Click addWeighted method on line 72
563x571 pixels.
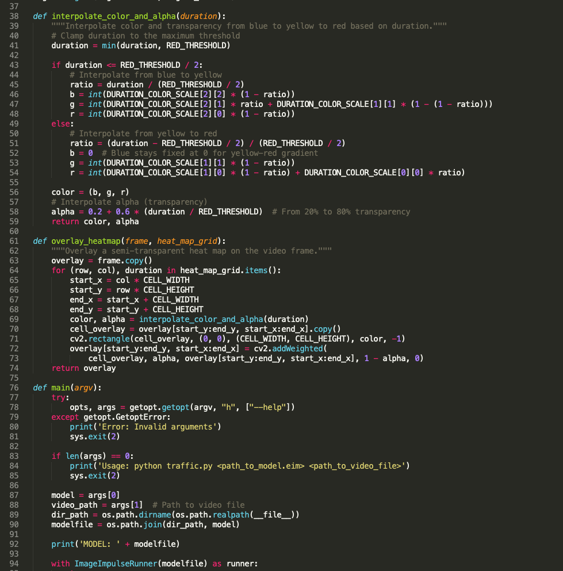pos(297,349)
